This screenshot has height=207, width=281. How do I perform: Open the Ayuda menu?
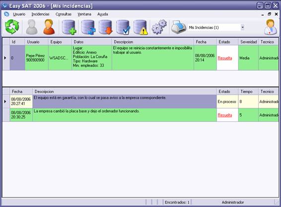coord(103,14)
